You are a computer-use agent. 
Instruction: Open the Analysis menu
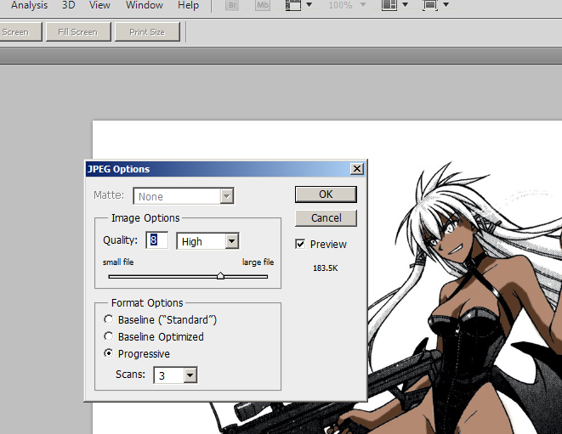pos(29,5)
